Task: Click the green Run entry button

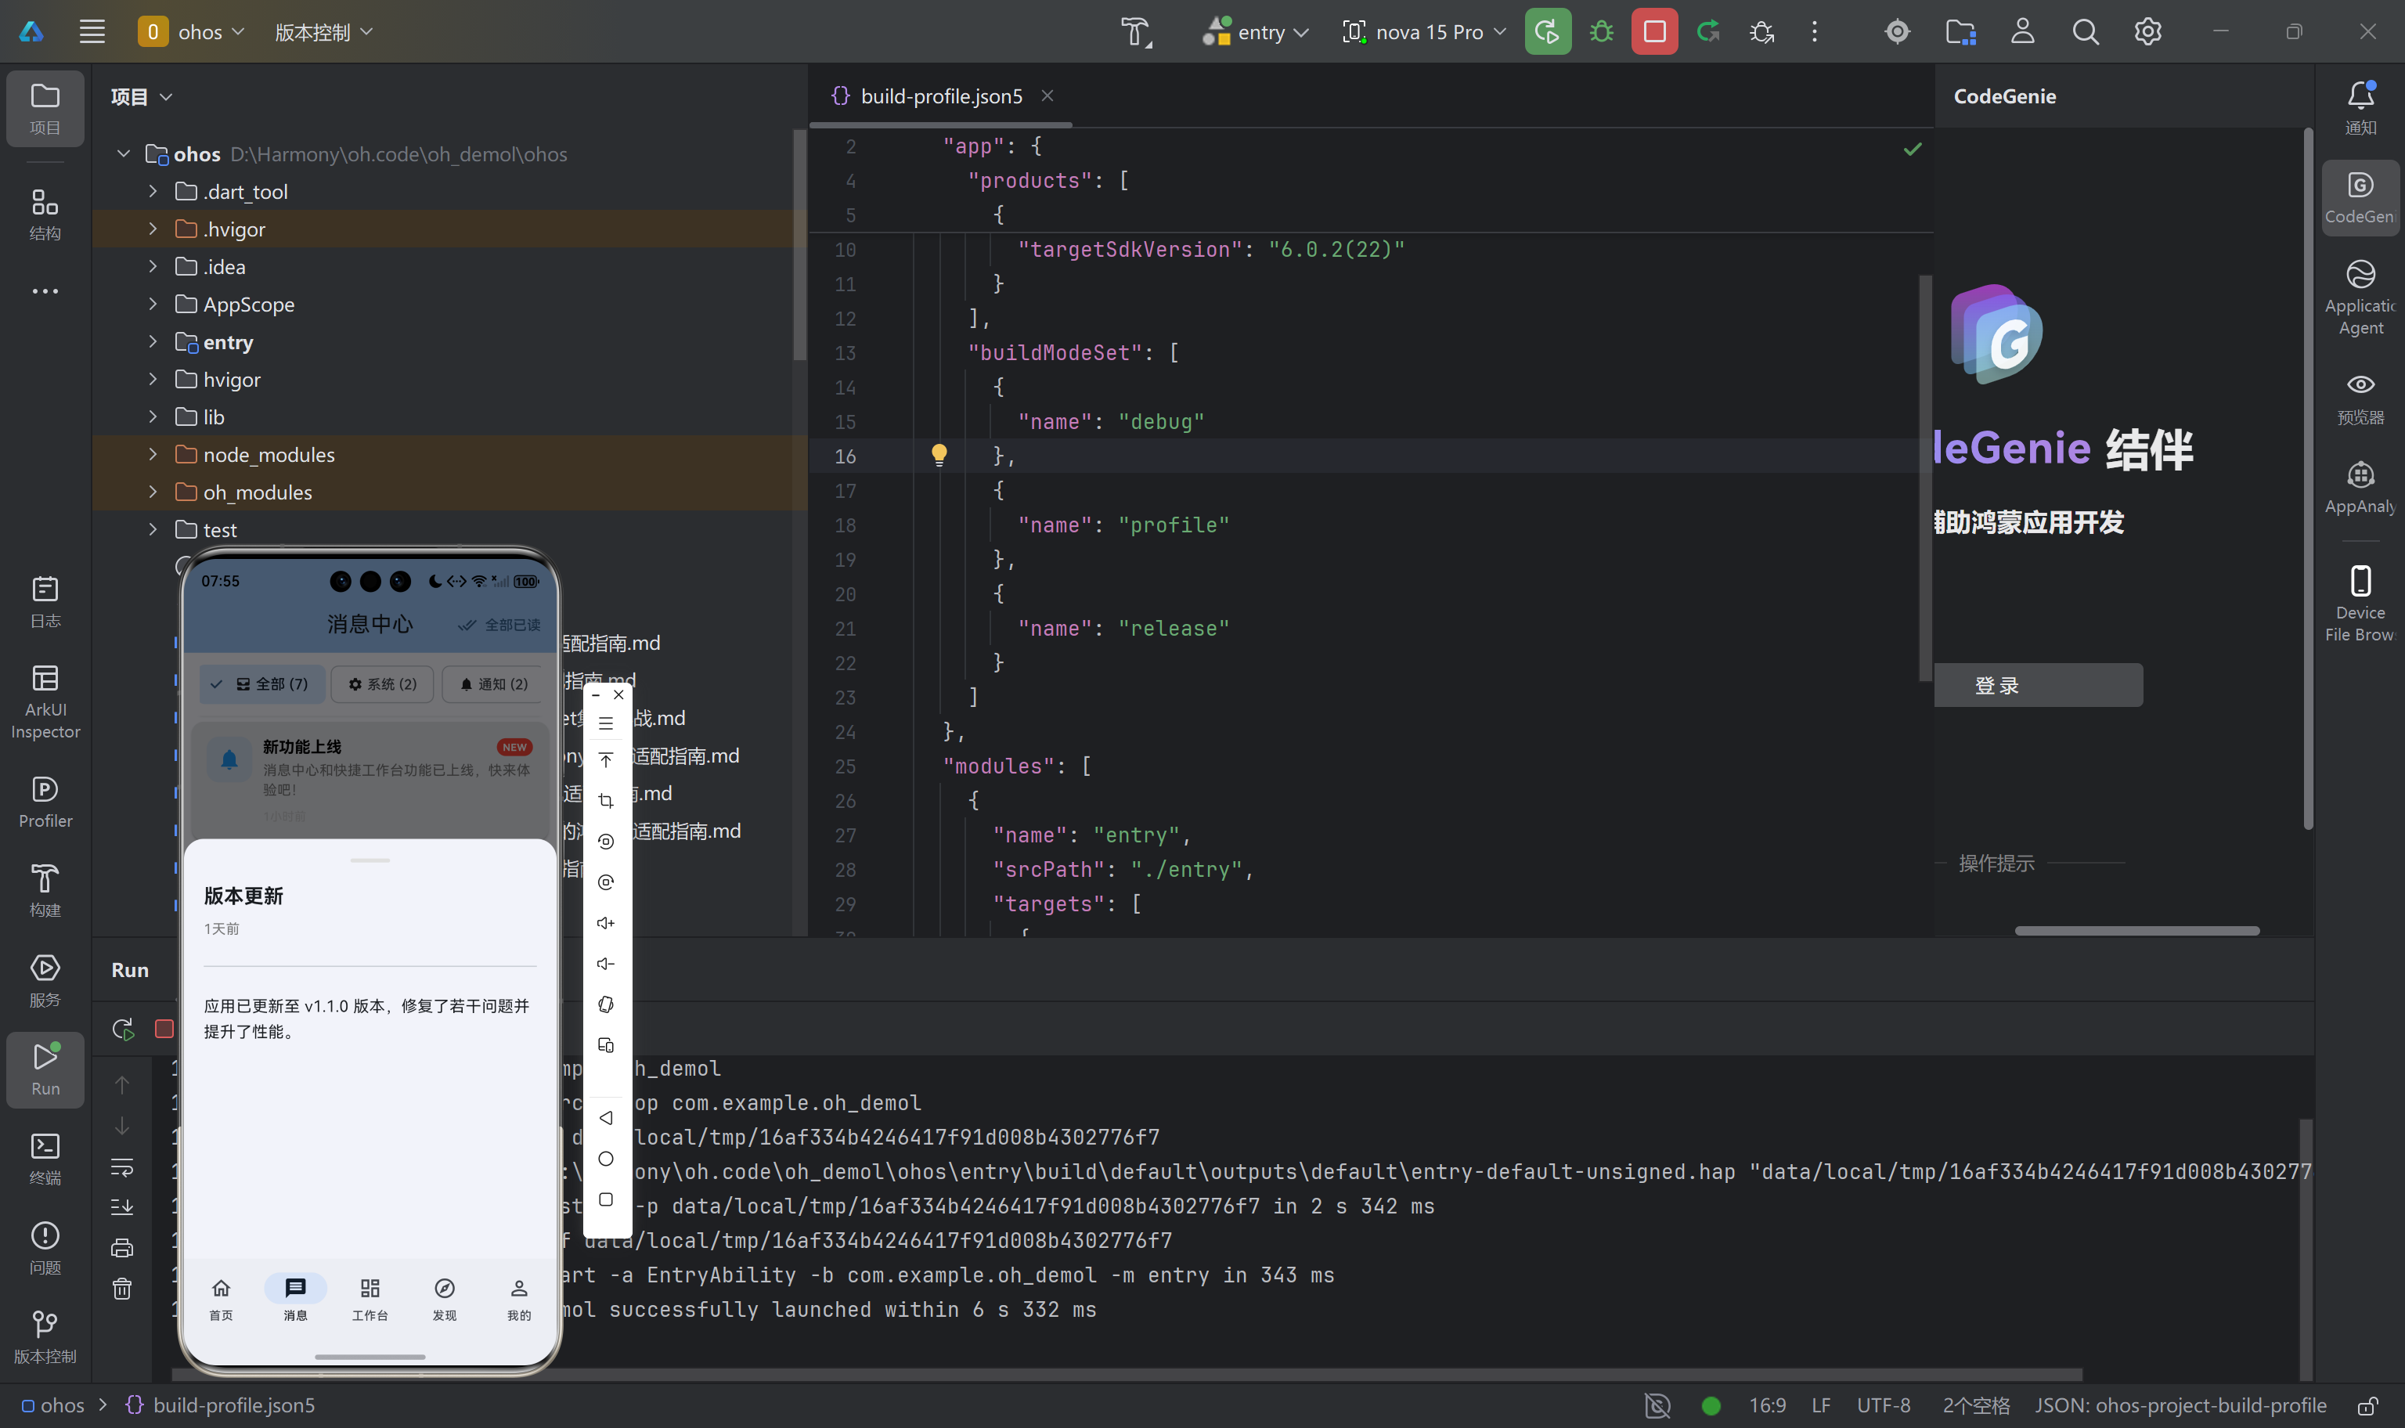Action: click(1547, 32)
